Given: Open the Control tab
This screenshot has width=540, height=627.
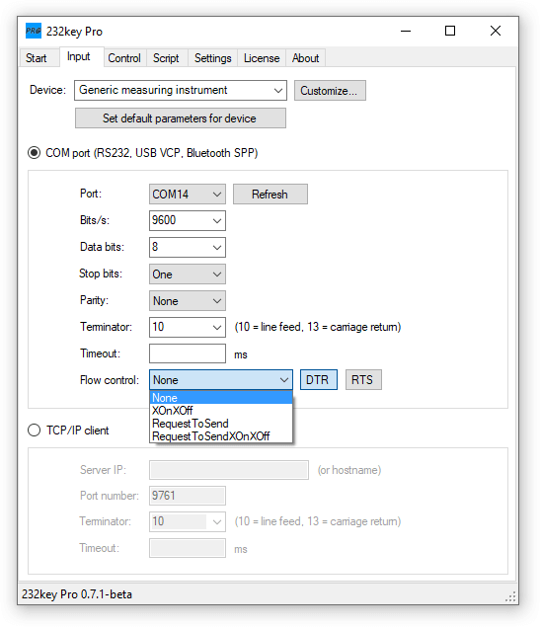Looking at the screenshot, I should pos(124,58).
